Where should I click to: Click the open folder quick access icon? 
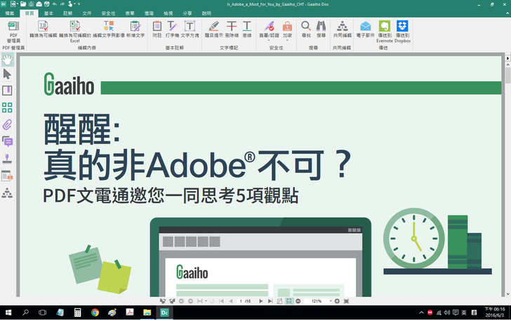tap(23, 4)
